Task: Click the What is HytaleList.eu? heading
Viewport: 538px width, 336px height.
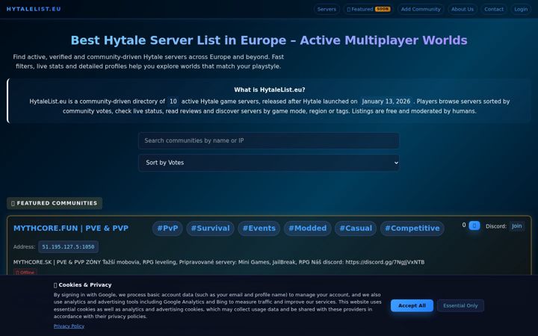Action: click(x=269, y=90)
